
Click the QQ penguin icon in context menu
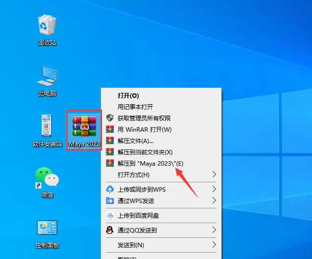[x=109, y=230]
